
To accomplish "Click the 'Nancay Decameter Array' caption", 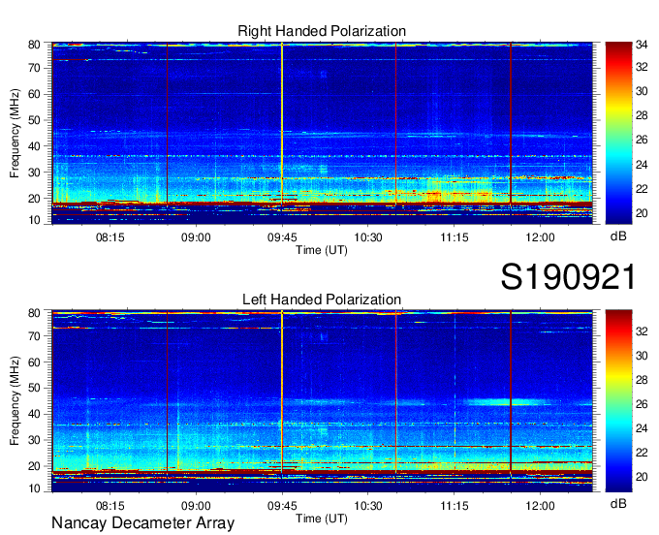I will [142, 523].
